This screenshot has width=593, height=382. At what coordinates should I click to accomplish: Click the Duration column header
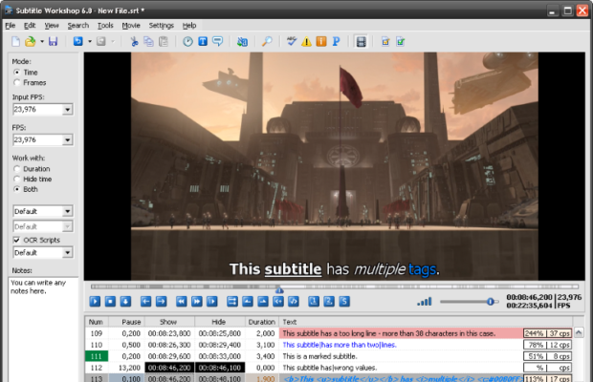(x=262, y=322)
